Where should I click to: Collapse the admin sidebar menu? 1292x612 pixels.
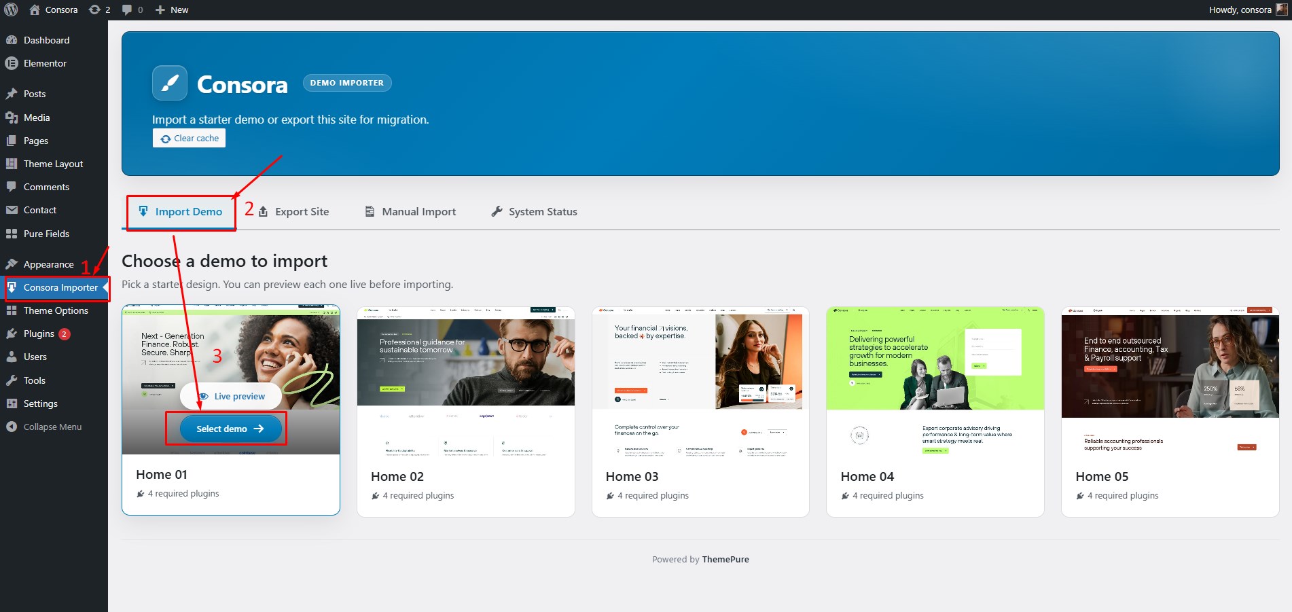coord(43,427)
